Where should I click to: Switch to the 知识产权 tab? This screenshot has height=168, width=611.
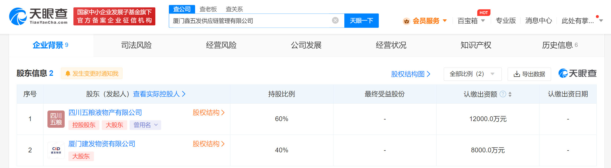coord(476,45)
